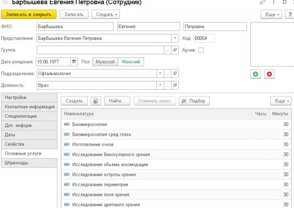
Task: Open Подразделение item in new window icon
Action: [x=175, y=74]
